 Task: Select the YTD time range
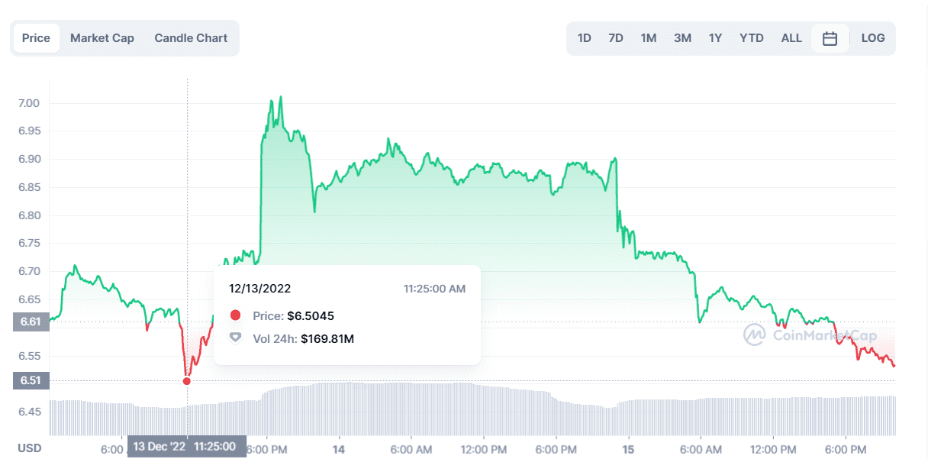click(751, 37)
